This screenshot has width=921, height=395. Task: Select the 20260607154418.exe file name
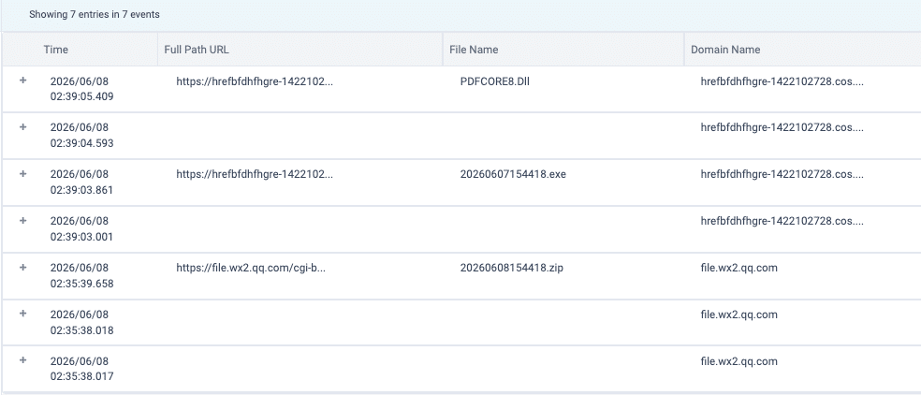pyautogui.click(x=513, y=174)
